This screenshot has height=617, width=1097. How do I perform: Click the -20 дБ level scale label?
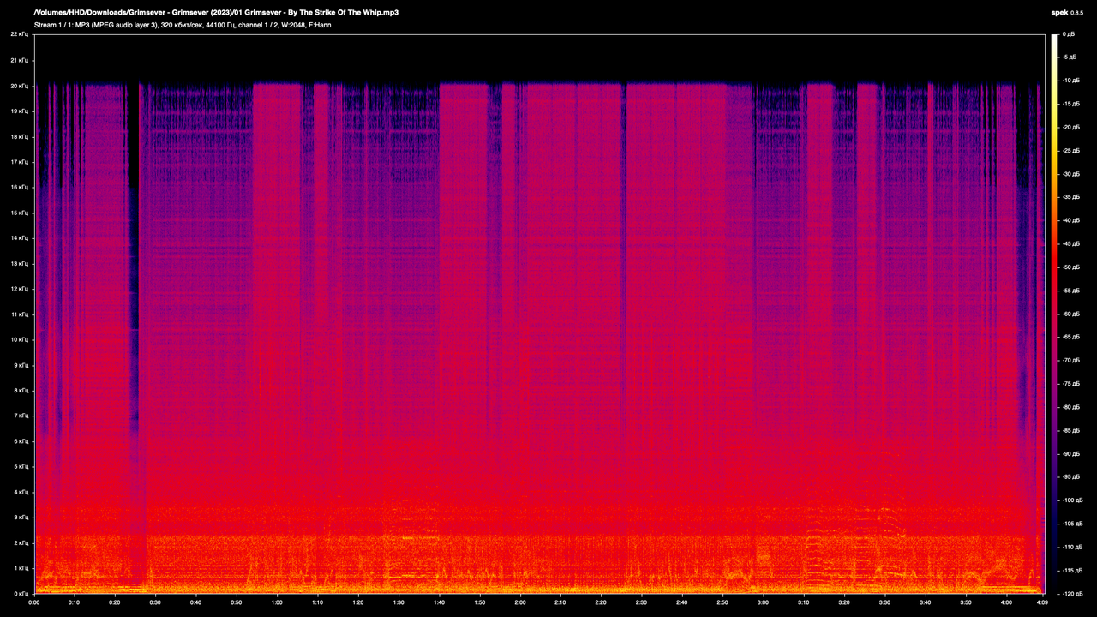click(1072, 128)
